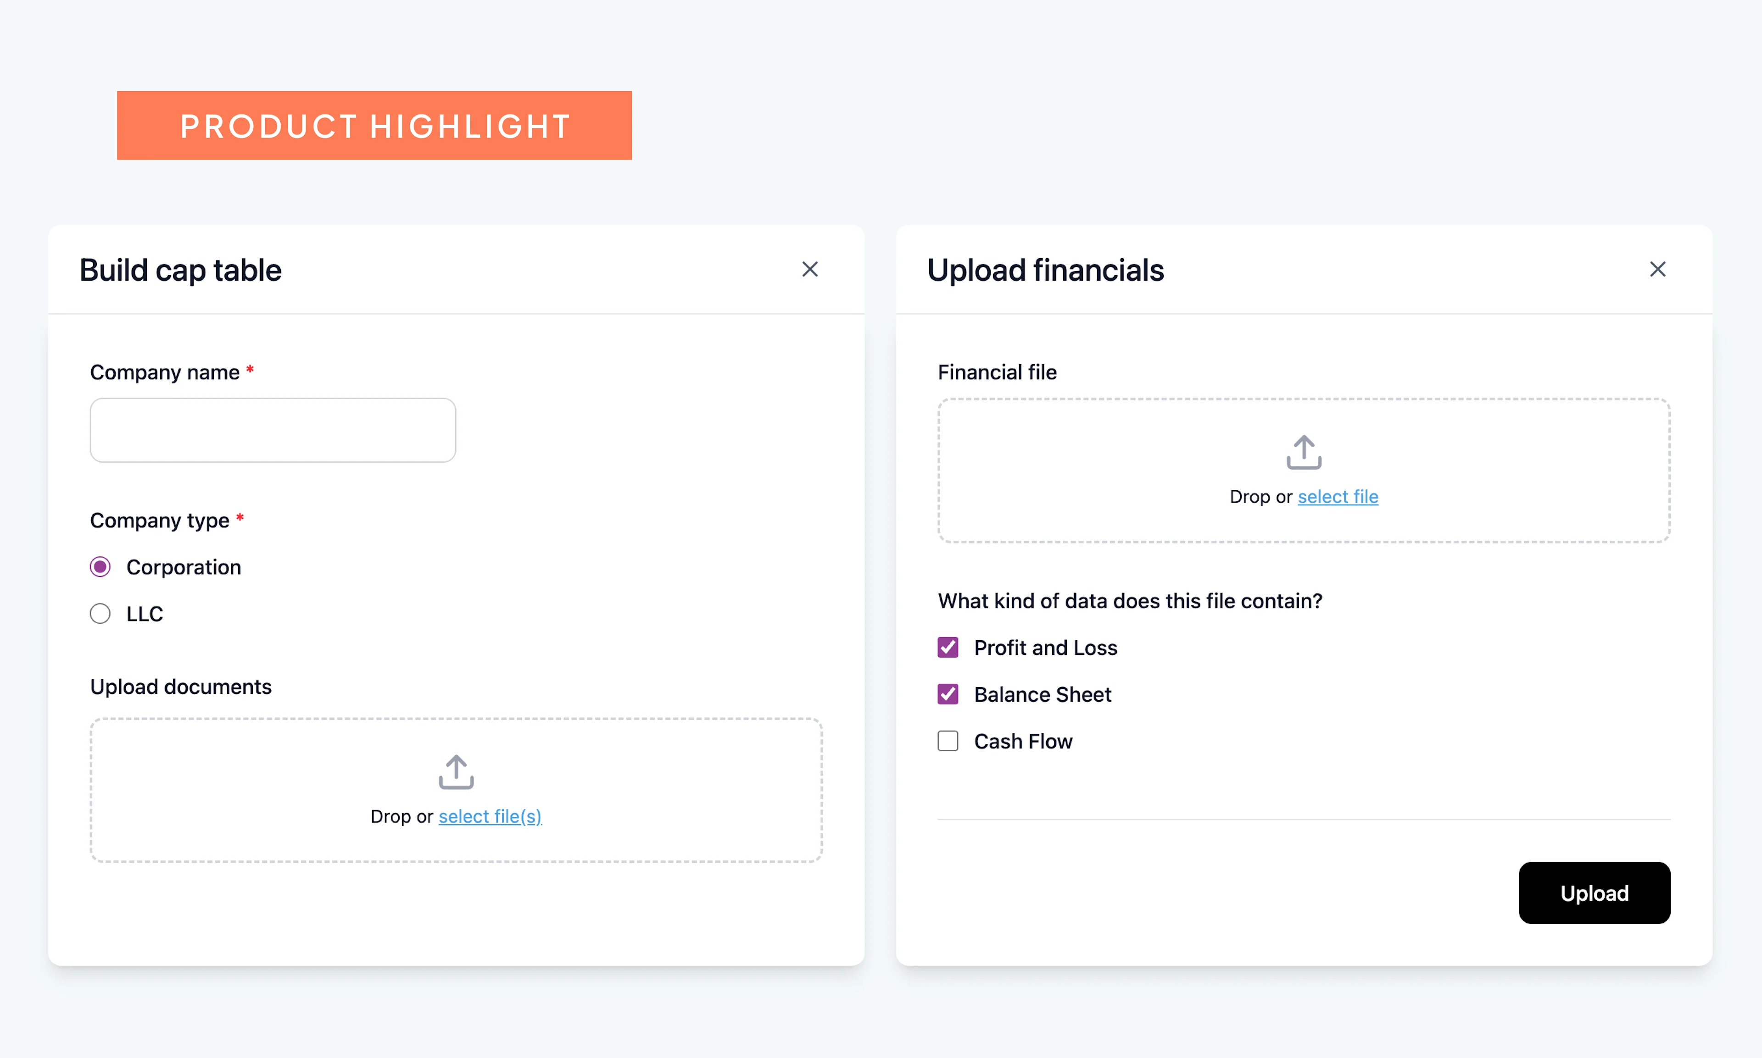Screen dimensions: 1762x1058
Task: Select the LLC company type
Action: pyautogui.click(x=100, y=614)
